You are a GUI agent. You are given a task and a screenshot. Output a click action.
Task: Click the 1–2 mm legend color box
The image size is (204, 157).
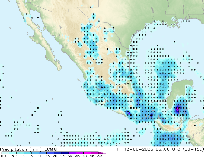(x=20, y=153)
